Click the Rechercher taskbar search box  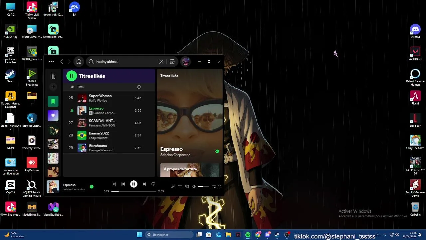[169, 235]
